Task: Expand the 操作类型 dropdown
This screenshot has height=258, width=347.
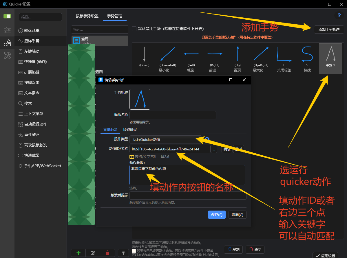Action: click(x=166, y=140)
